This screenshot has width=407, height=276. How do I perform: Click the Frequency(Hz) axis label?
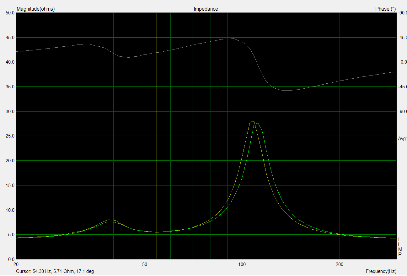click(381, 271)
